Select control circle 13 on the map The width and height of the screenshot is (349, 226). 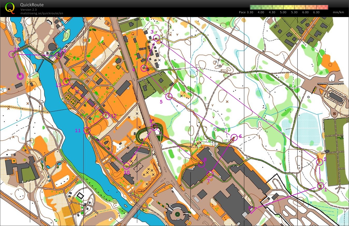[x=66, y=81]
